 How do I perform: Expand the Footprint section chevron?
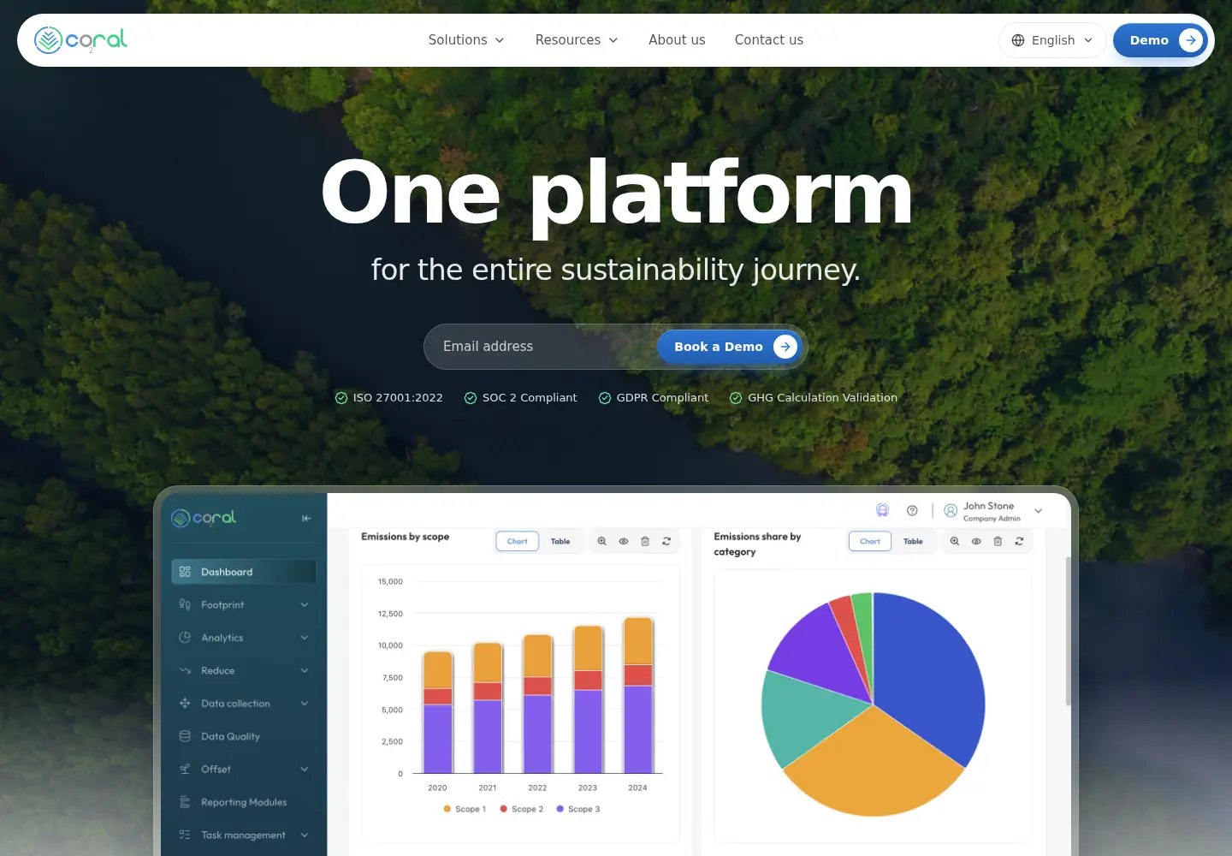click(x=305, y=605)
